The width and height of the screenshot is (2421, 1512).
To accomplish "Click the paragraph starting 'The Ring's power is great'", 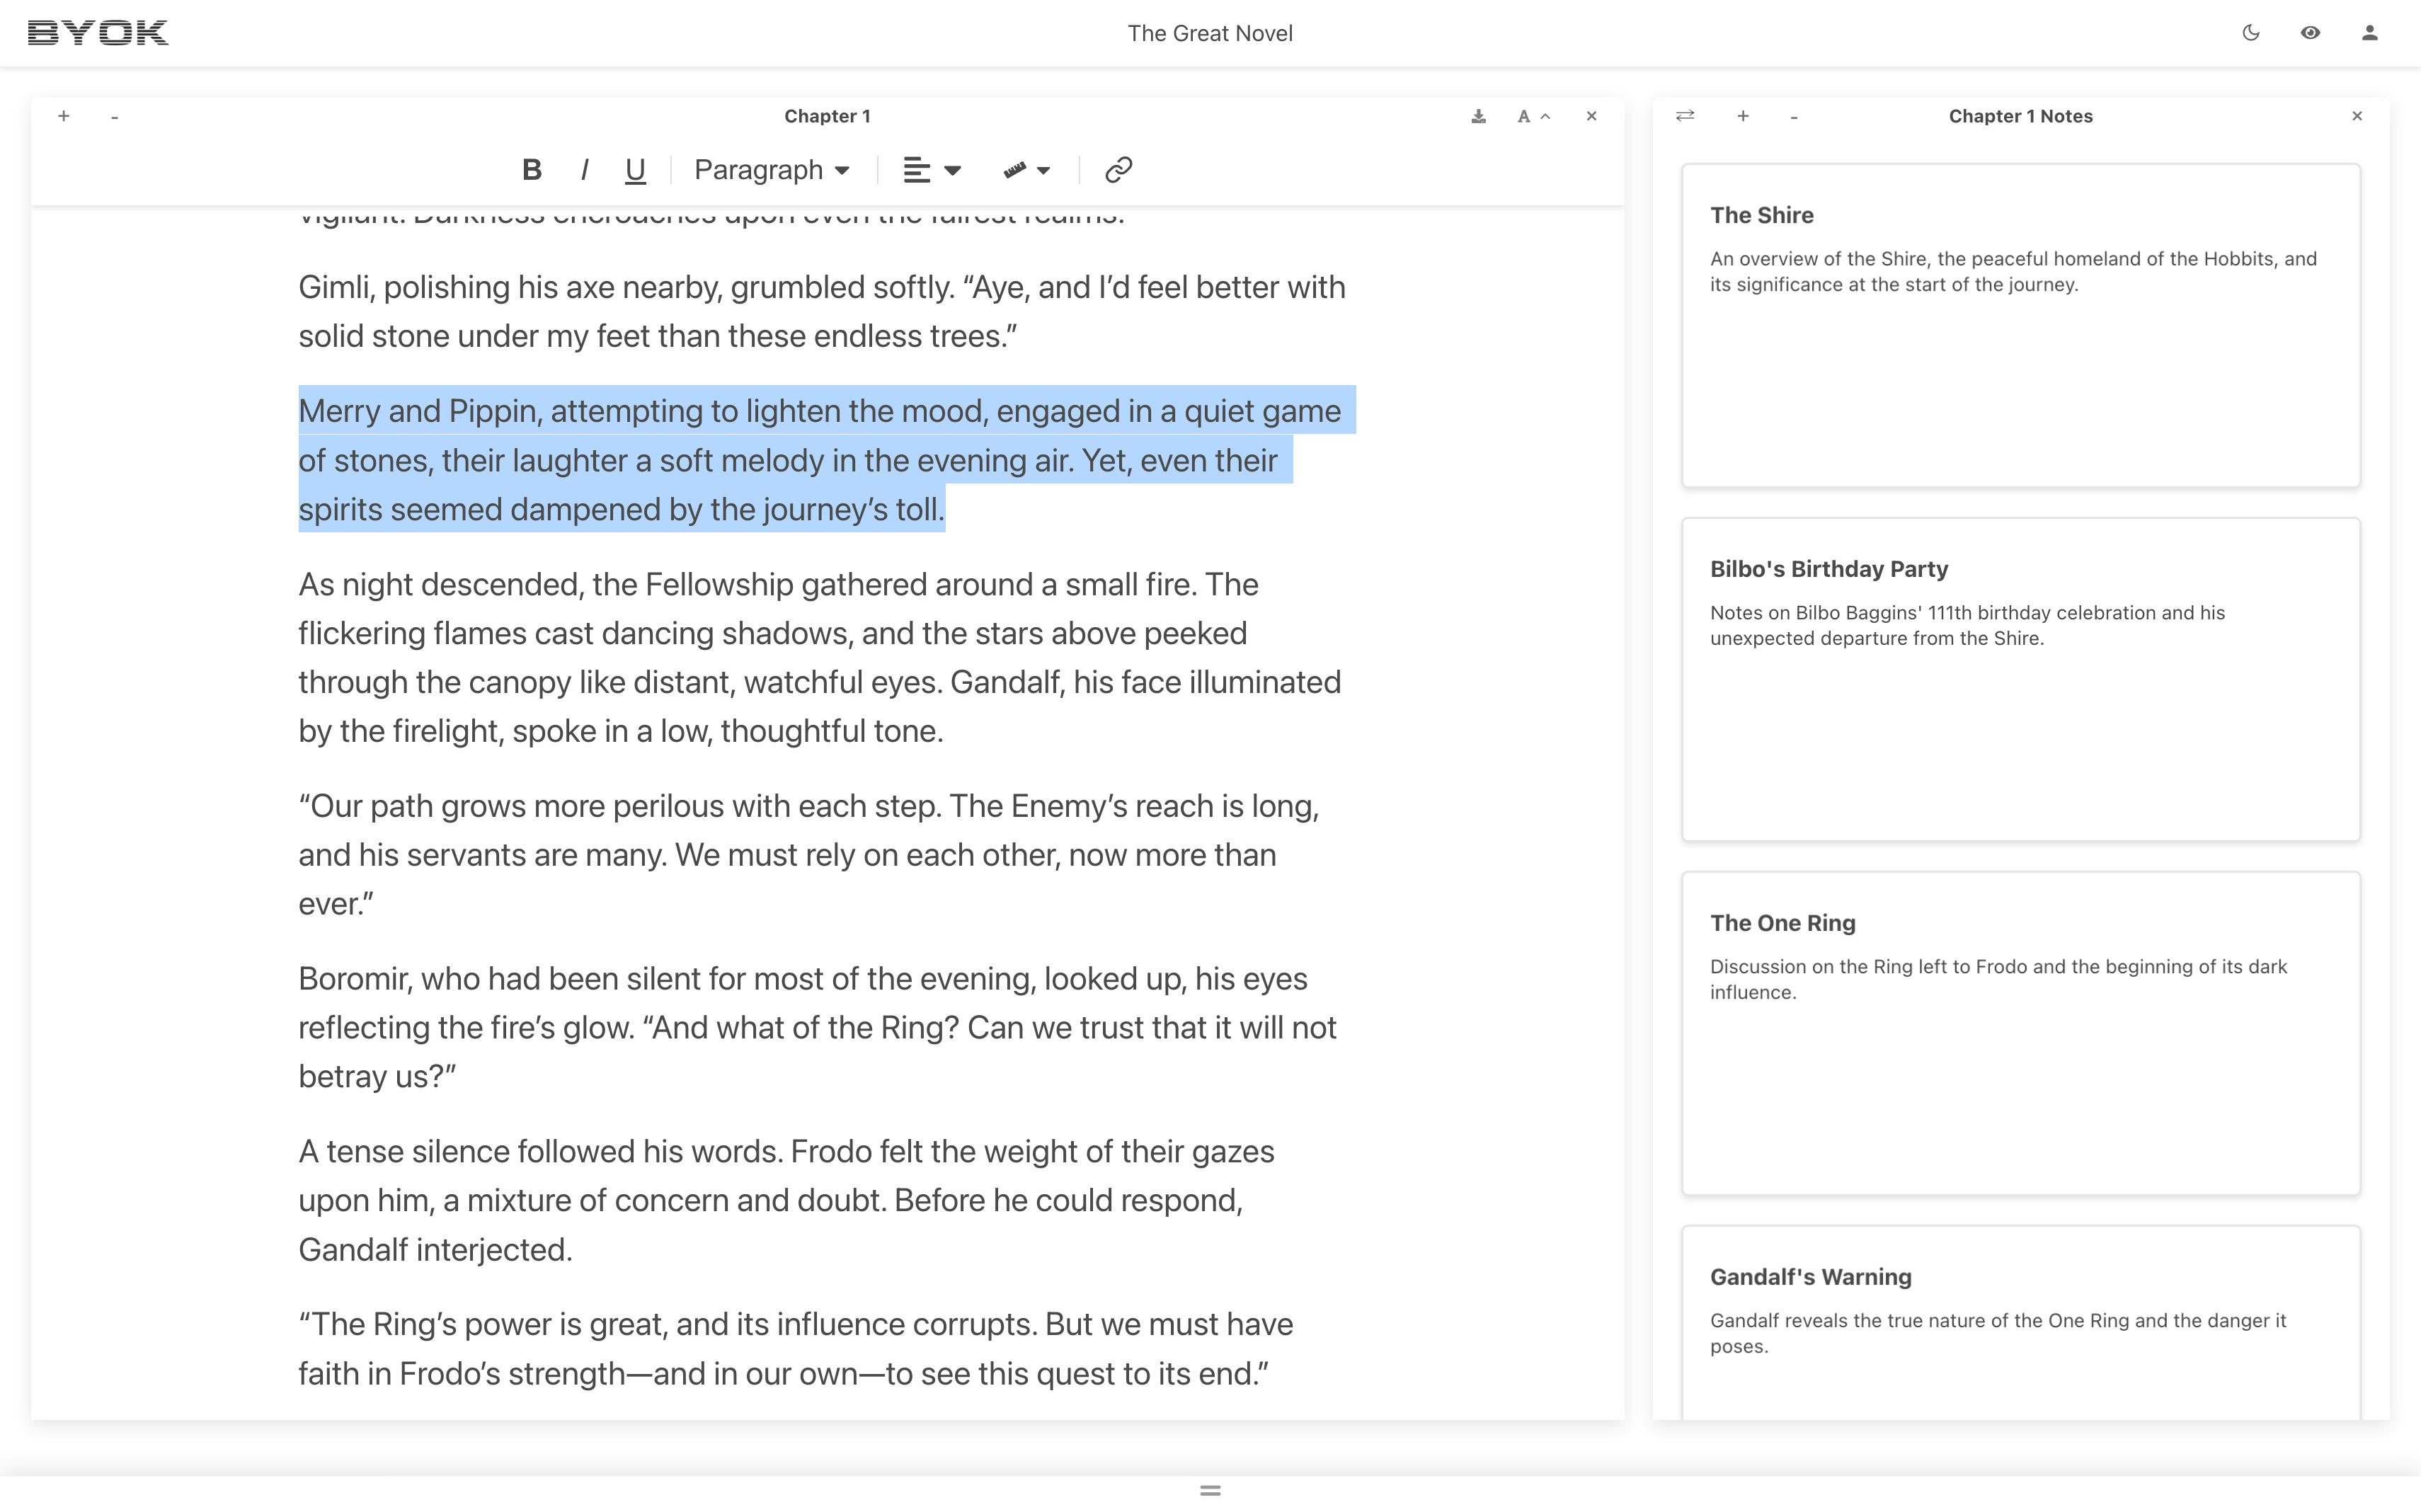I will coord(796,1348).
